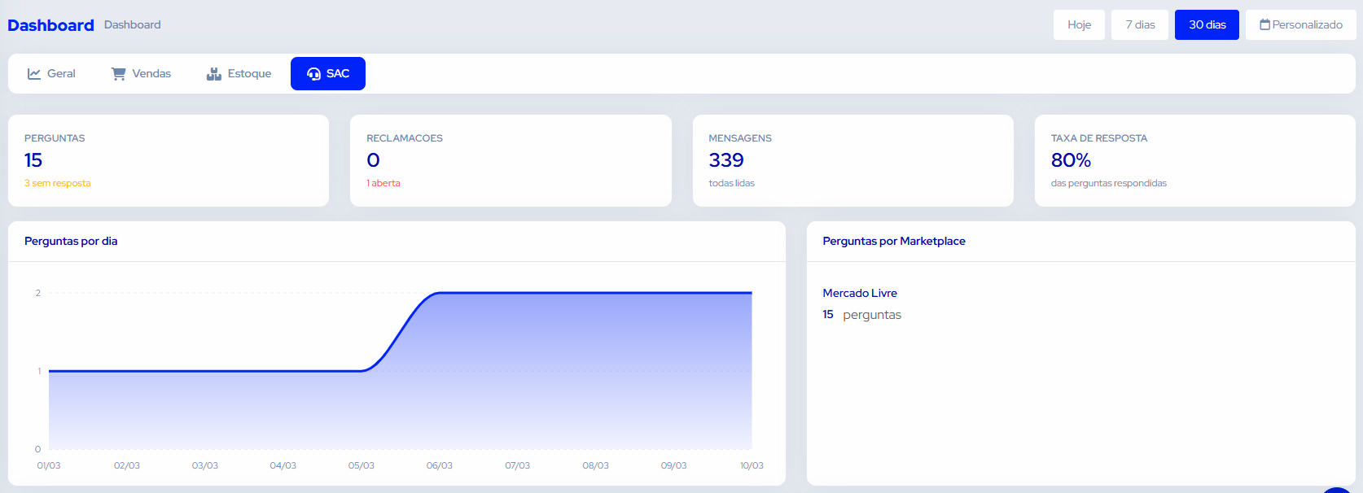
Task: Select the 7 dias range
Action: (1140, 25)
